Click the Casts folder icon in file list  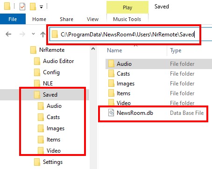click(x=111, y=74)
